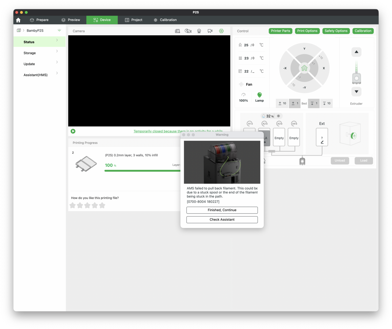Image resolution: width=392 pixels, height=329 pixels.
Task: Click the home icon in the top bar
Action: click(x=18, y=20)
